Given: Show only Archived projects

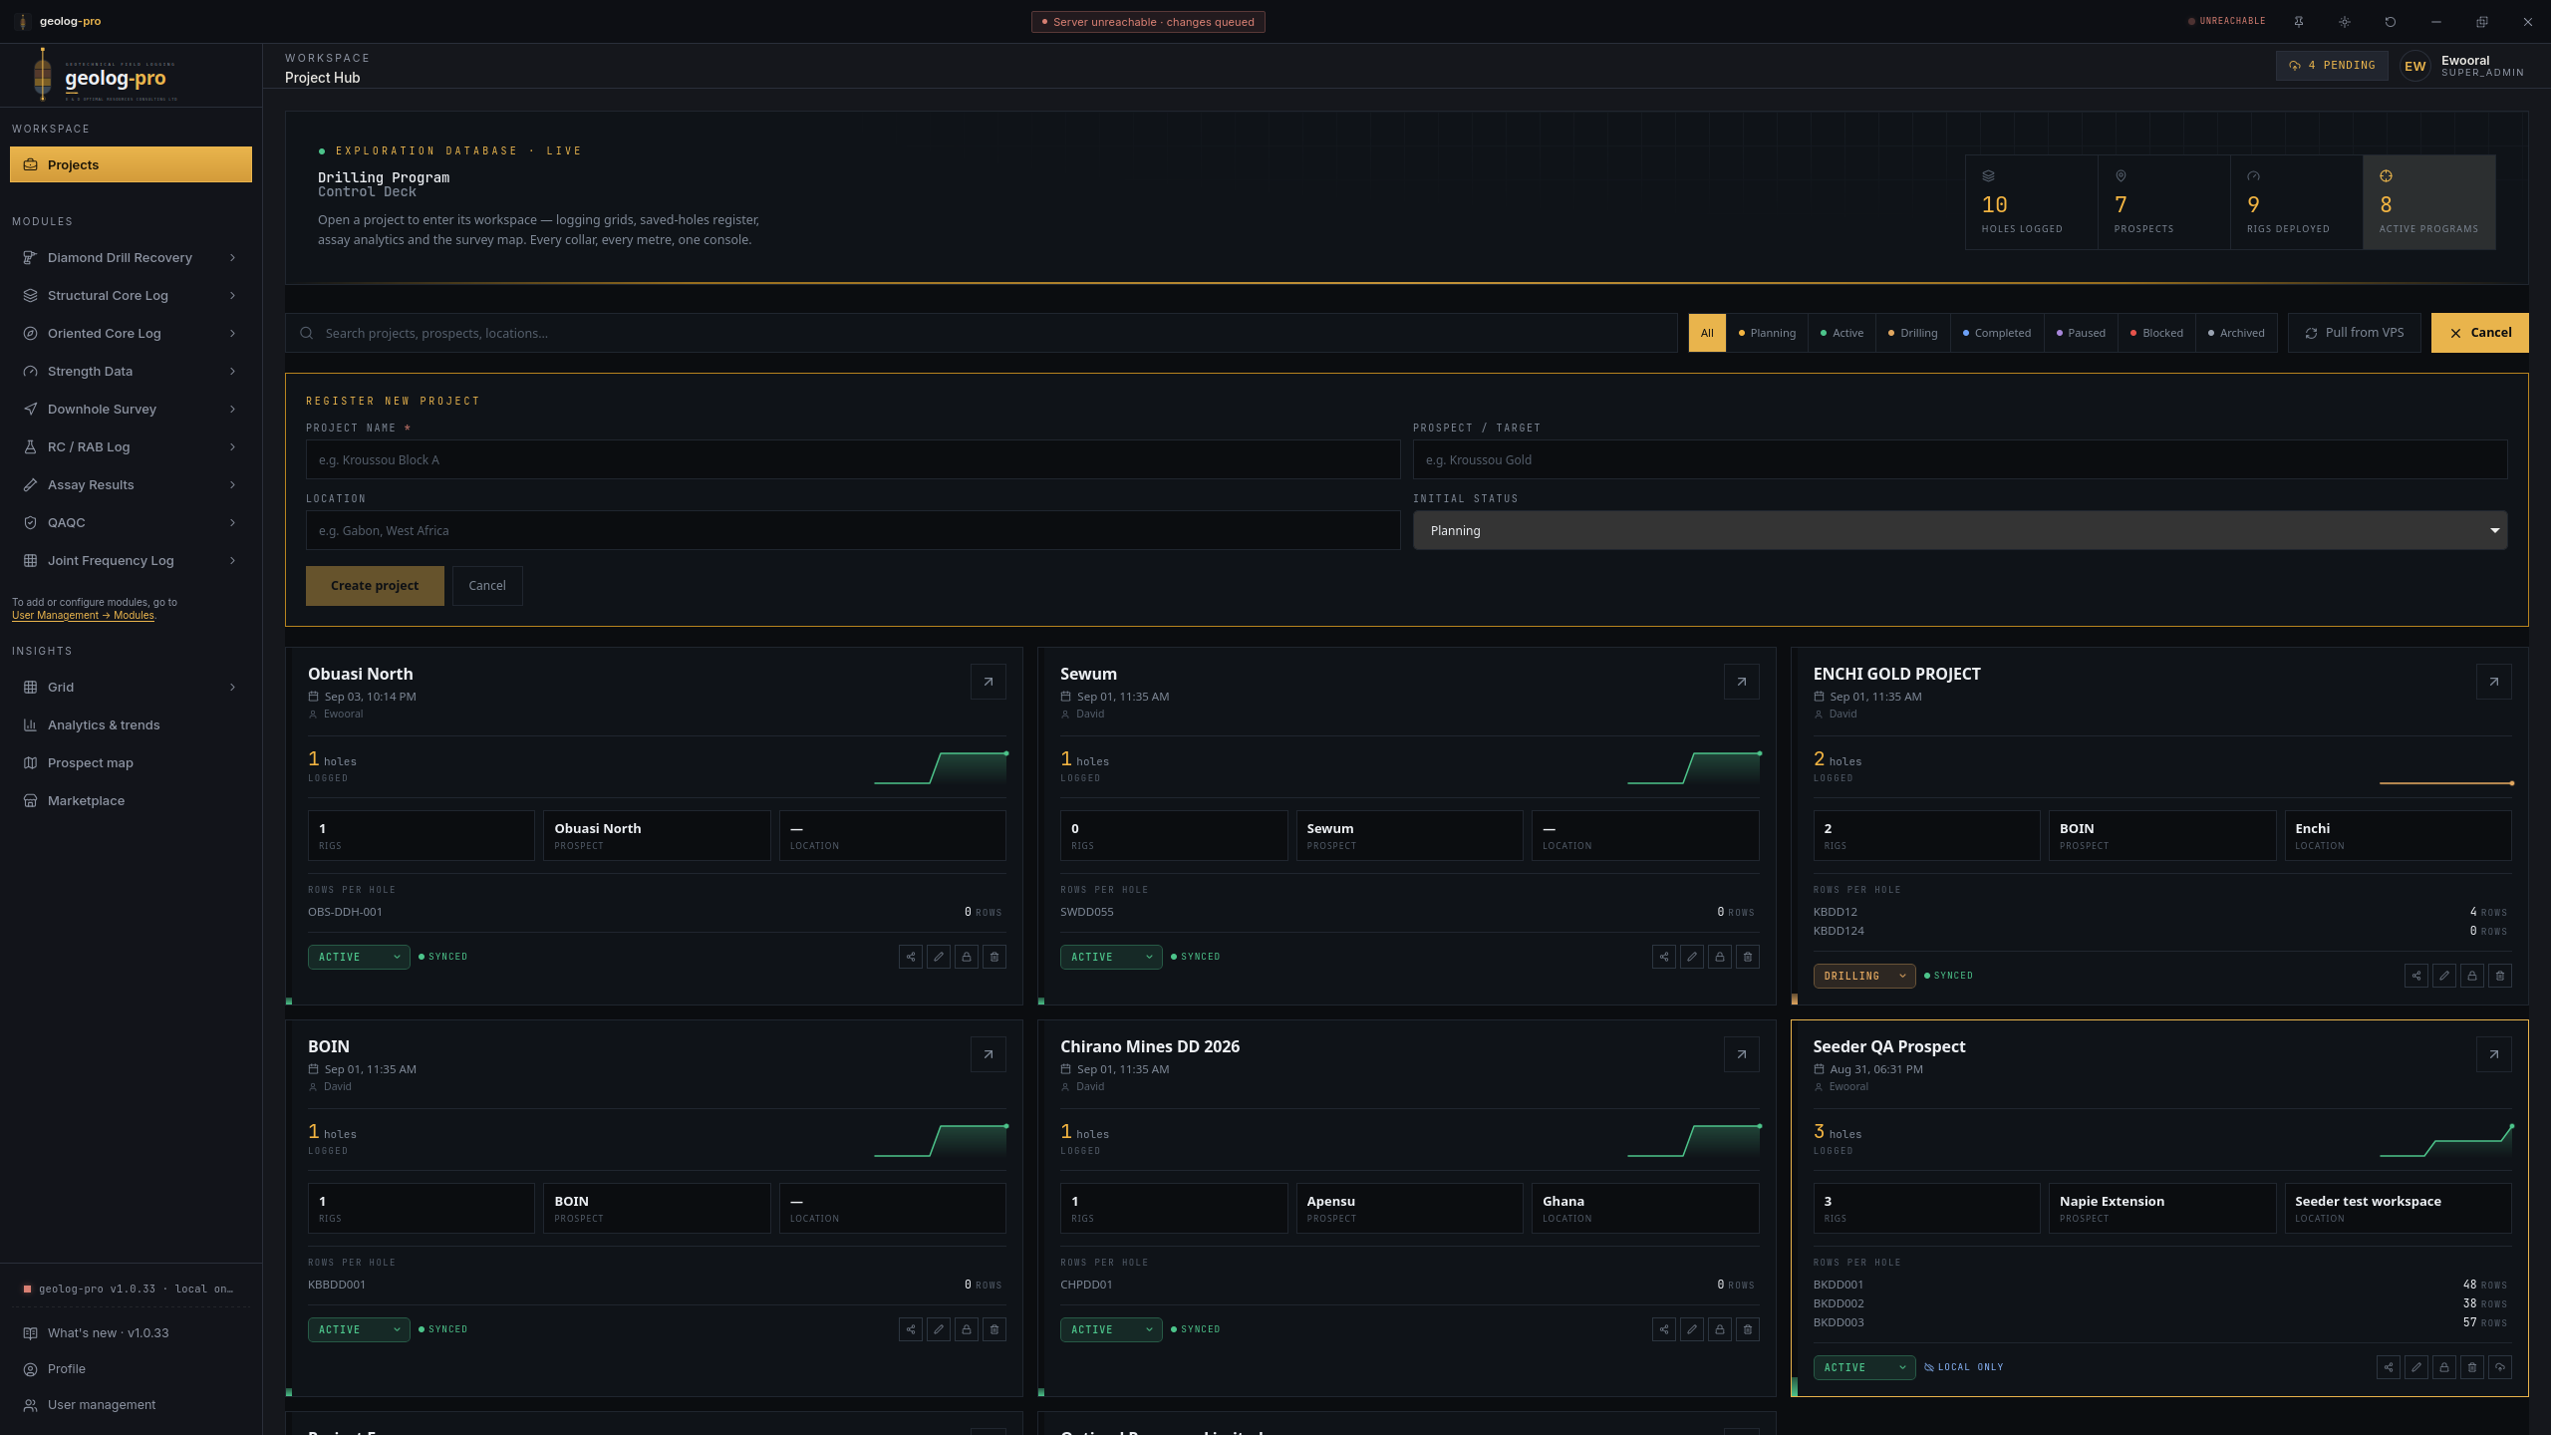Looking at the screenshot, I should point(2236,333).
